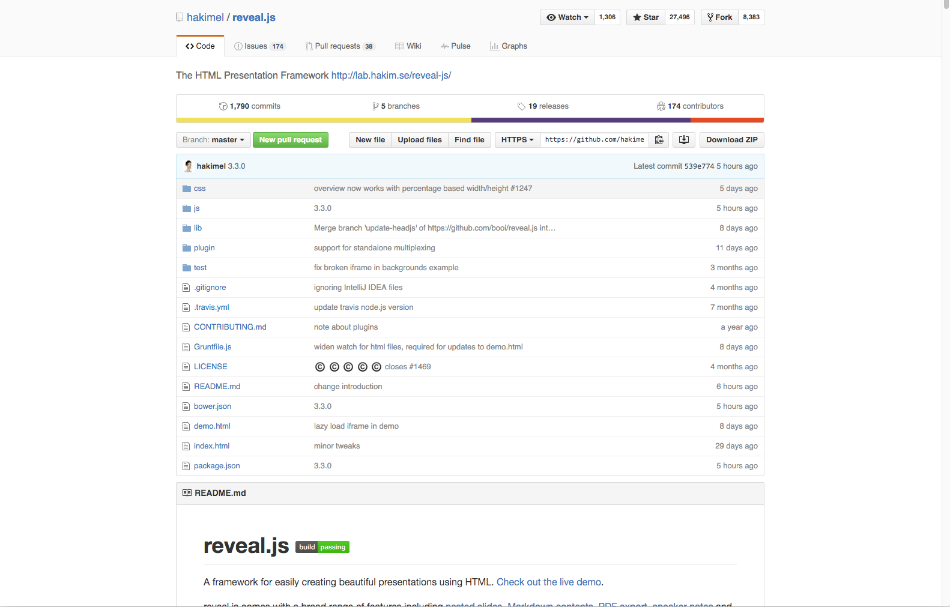Open the reveal.js repository name link
The height and width of the screenshot is (607, 950).
[x=254, y=17]
